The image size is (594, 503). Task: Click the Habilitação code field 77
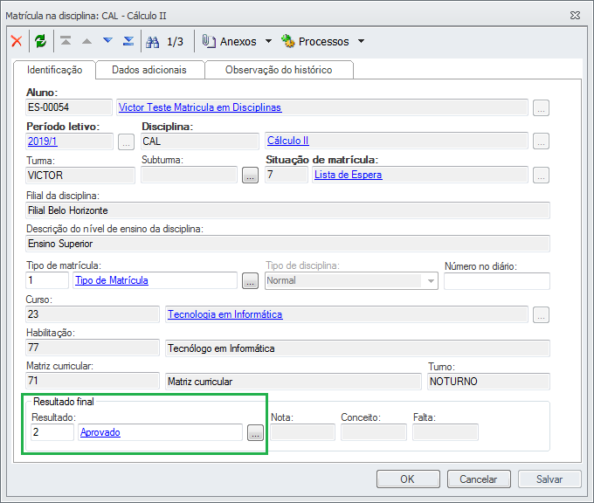pyautogui.click(x=93, y=348)
